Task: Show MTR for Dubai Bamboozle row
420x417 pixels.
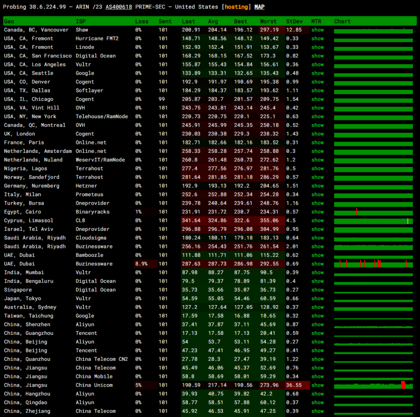Action: (x=317, y=255)
